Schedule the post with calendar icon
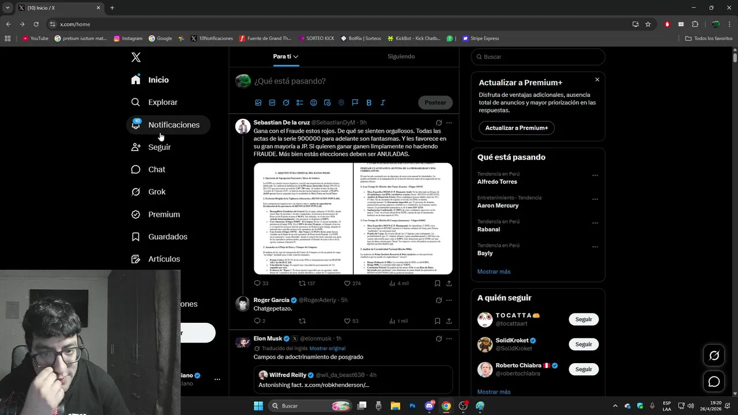 tap(327, 103)
